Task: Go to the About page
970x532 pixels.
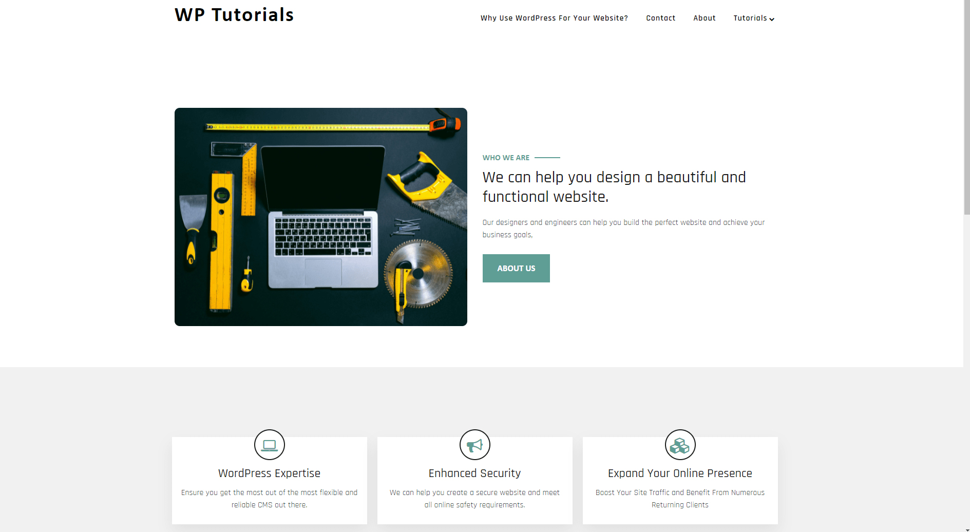Action: 704,18
